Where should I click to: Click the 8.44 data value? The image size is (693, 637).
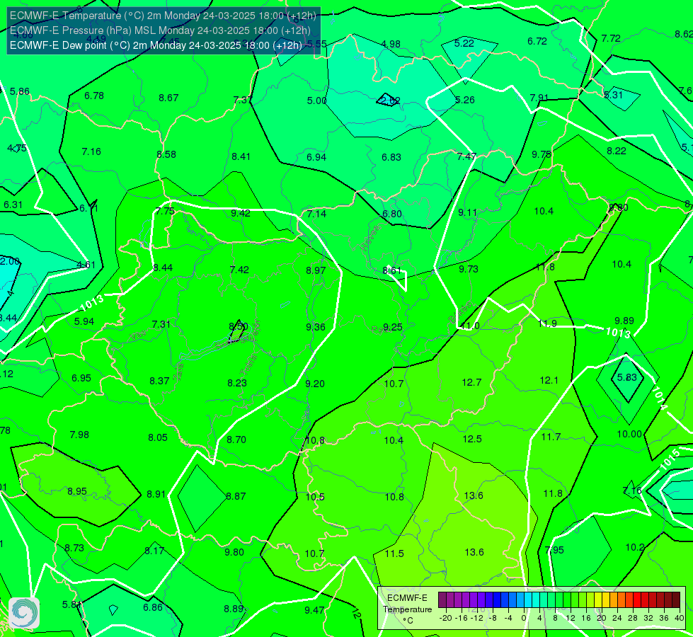tap(163, 268)
